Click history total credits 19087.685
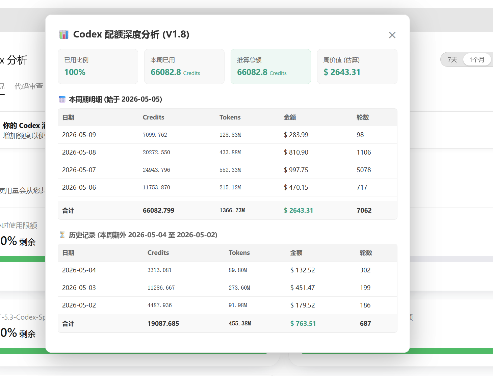 (x=163, y=323)
